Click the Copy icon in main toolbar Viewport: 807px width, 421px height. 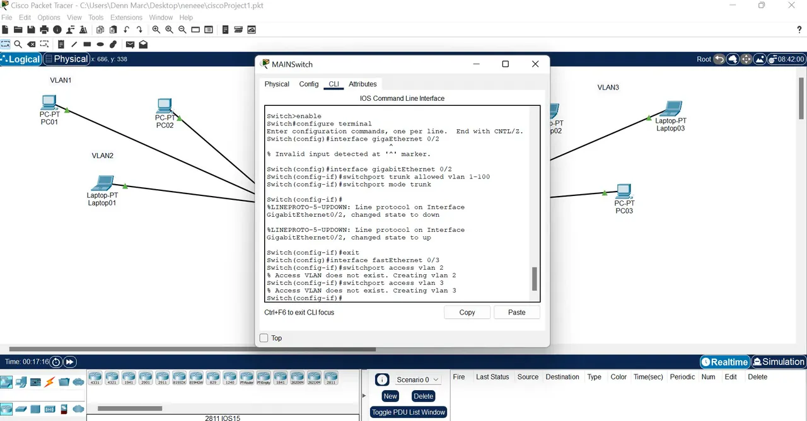[x=100, y=30]
